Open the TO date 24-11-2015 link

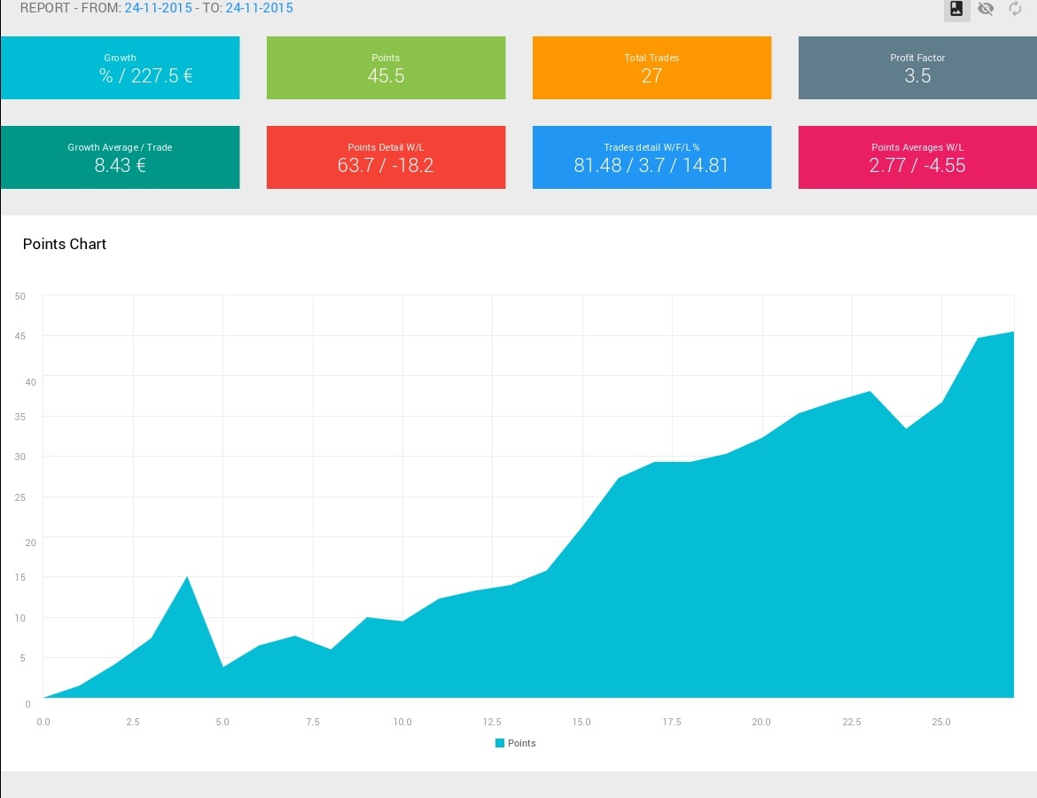(x=259, y=8)
